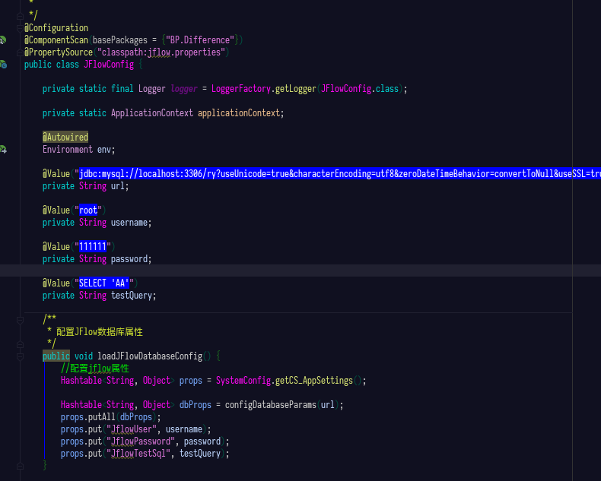Click the italic logger field name
The height and width of the screenshot is (481, 601).
(x=184, y=89)
